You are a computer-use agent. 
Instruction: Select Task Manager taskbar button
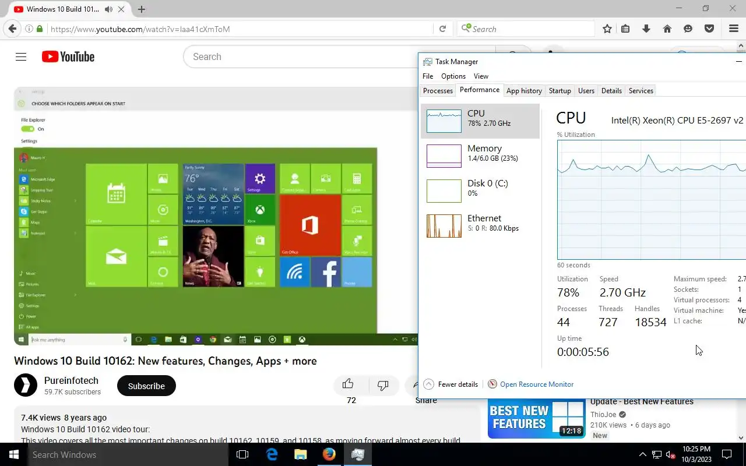(x=358, y=454)
